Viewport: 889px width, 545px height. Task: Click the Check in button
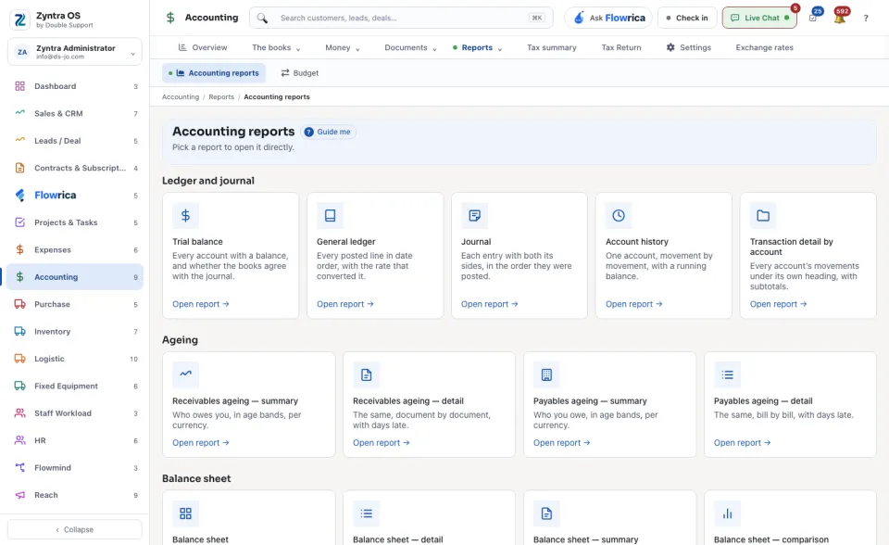687,19
